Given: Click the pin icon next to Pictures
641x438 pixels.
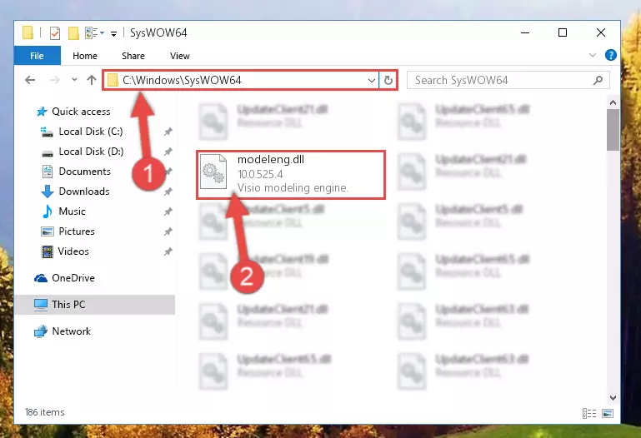Looking at the screenshot, I should click(168, 231).
